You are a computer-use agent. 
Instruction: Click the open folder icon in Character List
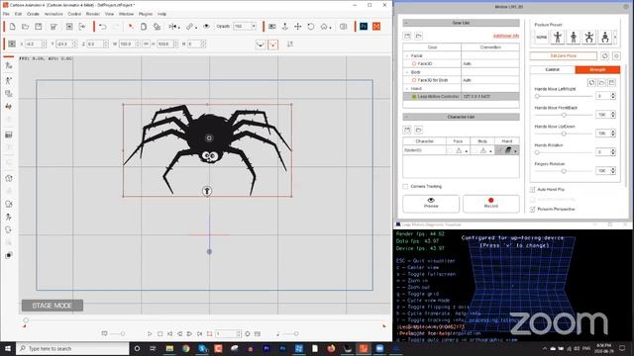(x=418, y=130)
